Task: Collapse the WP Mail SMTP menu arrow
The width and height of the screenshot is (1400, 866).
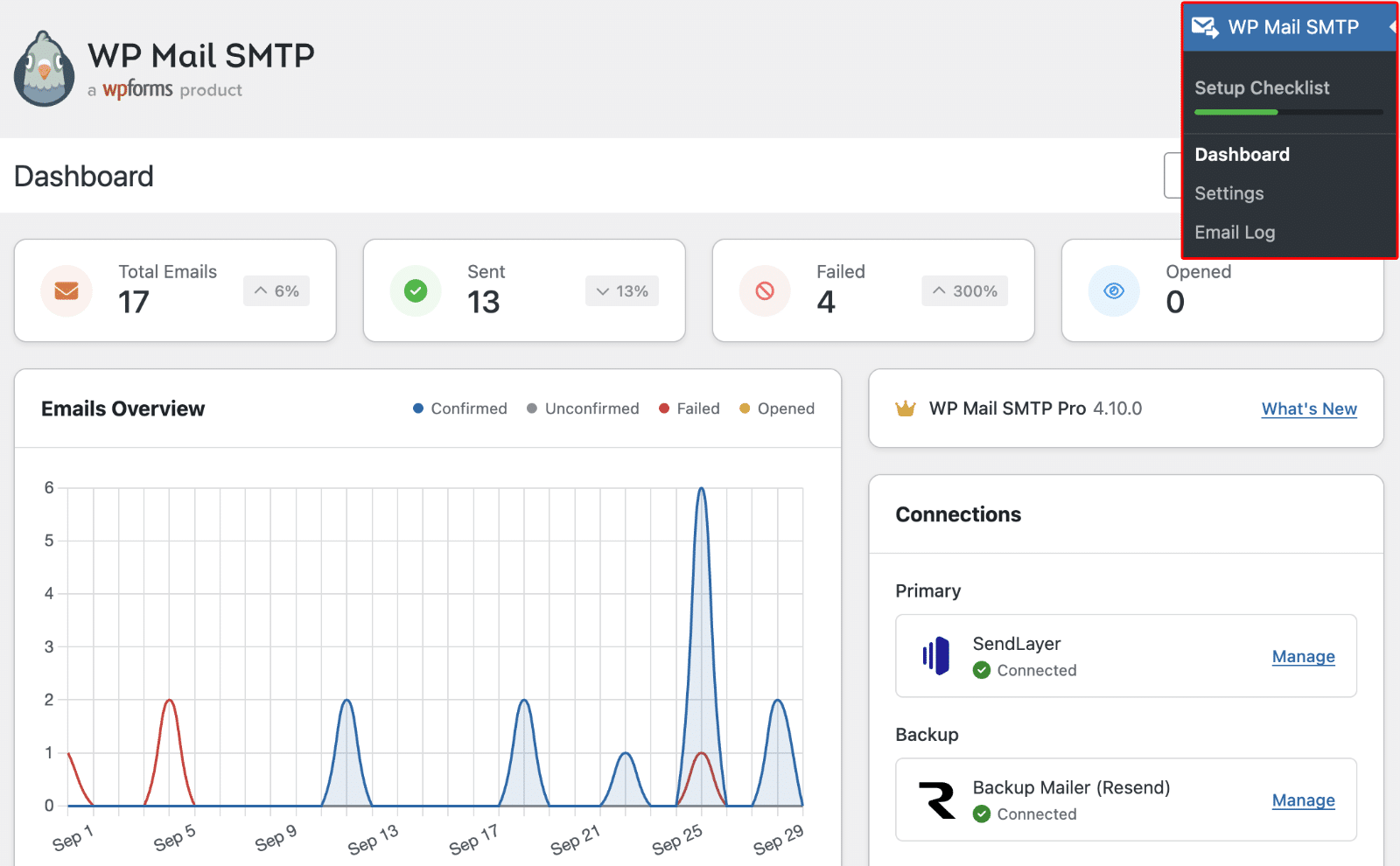Action: [1391, 27]
